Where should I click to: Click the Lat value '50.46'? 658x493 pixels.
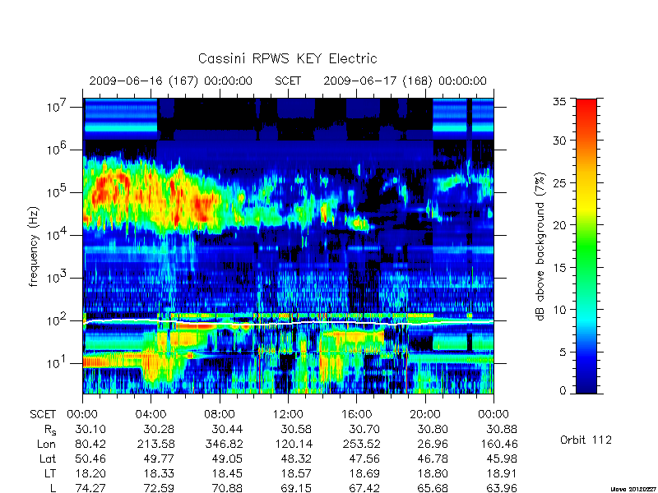(x=90, y=459)
